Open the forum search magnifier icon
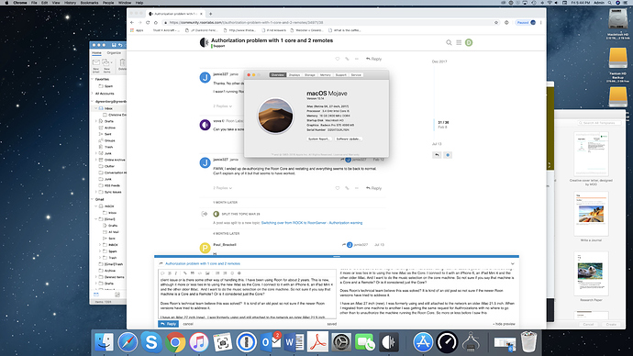This screenshot has width=633, height=356. (x=449, y=42)
